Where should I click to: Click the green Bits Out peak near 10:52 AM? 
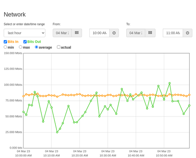point(170,83)
